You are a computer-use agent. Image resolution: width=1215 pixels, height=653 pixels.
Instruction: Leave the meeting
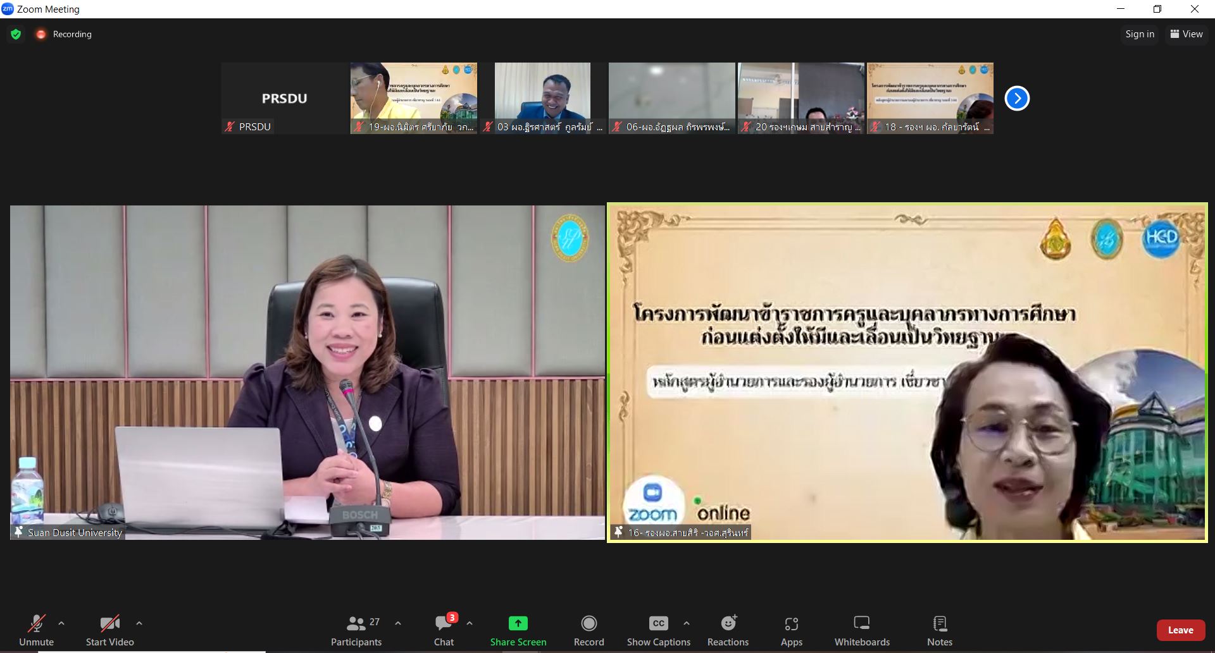click(x=1180, y=630)
